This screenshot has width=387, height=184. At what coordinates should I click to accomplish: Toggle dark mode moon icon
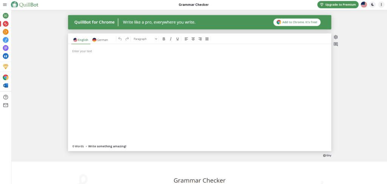[372, 5]
